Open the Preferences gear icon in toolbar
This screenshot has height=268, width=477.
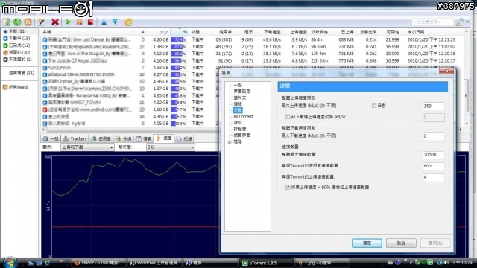click(x=128, y=22)
